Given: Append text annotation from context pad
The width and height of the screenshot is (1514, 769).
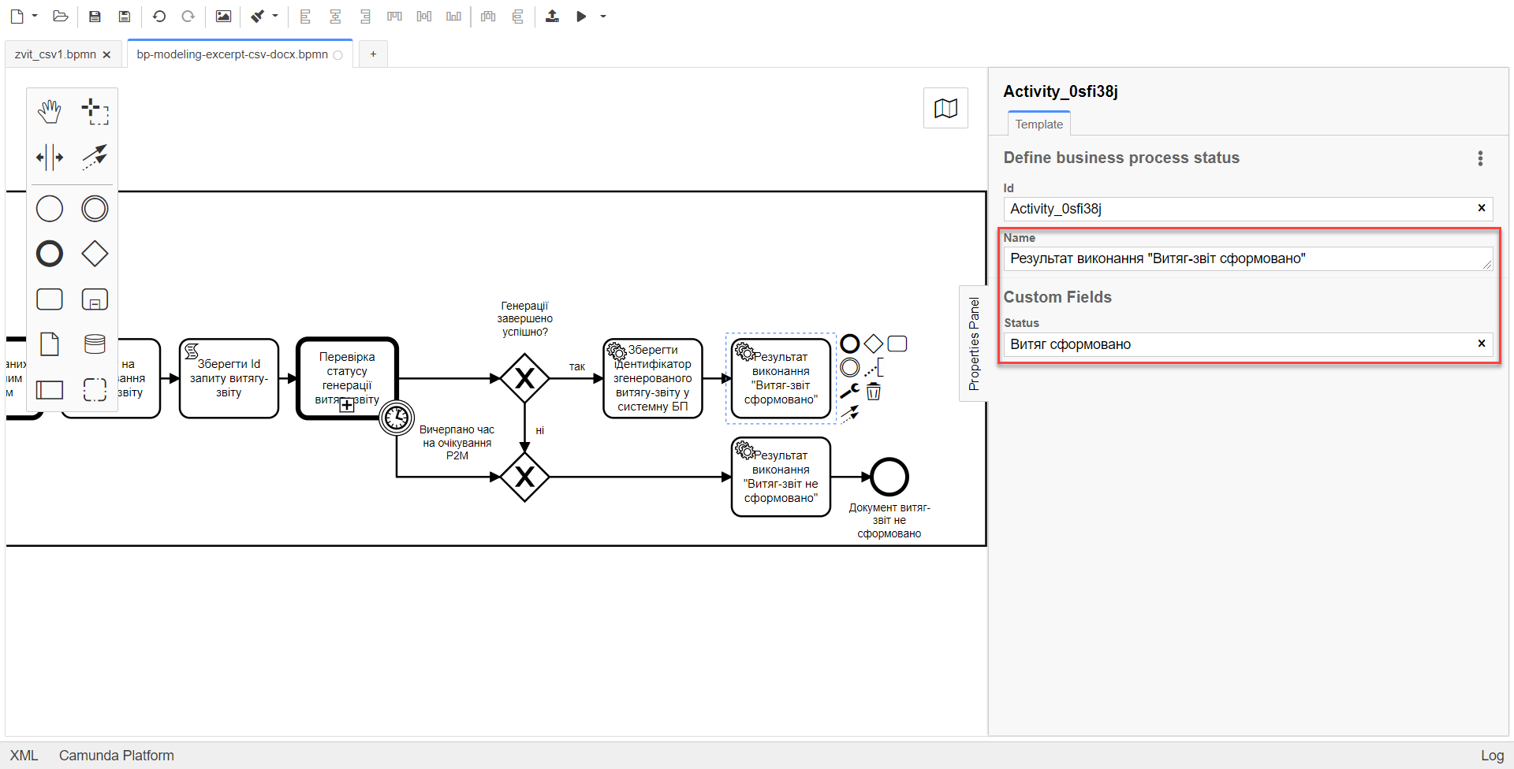Looking at the screenshot, I should 873,367.
